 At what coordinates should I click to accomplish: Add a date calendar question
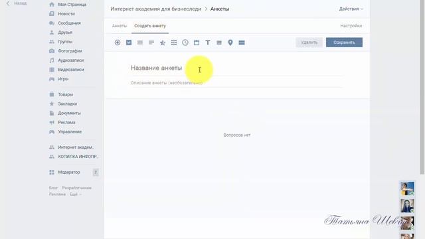197,42
